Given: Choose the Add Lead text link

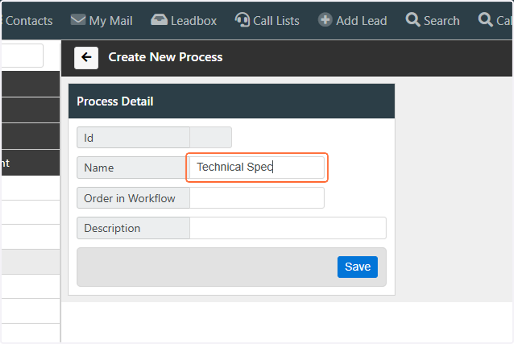Looking at the screenshot, I should pyautogui.click(x=362, y=21).
